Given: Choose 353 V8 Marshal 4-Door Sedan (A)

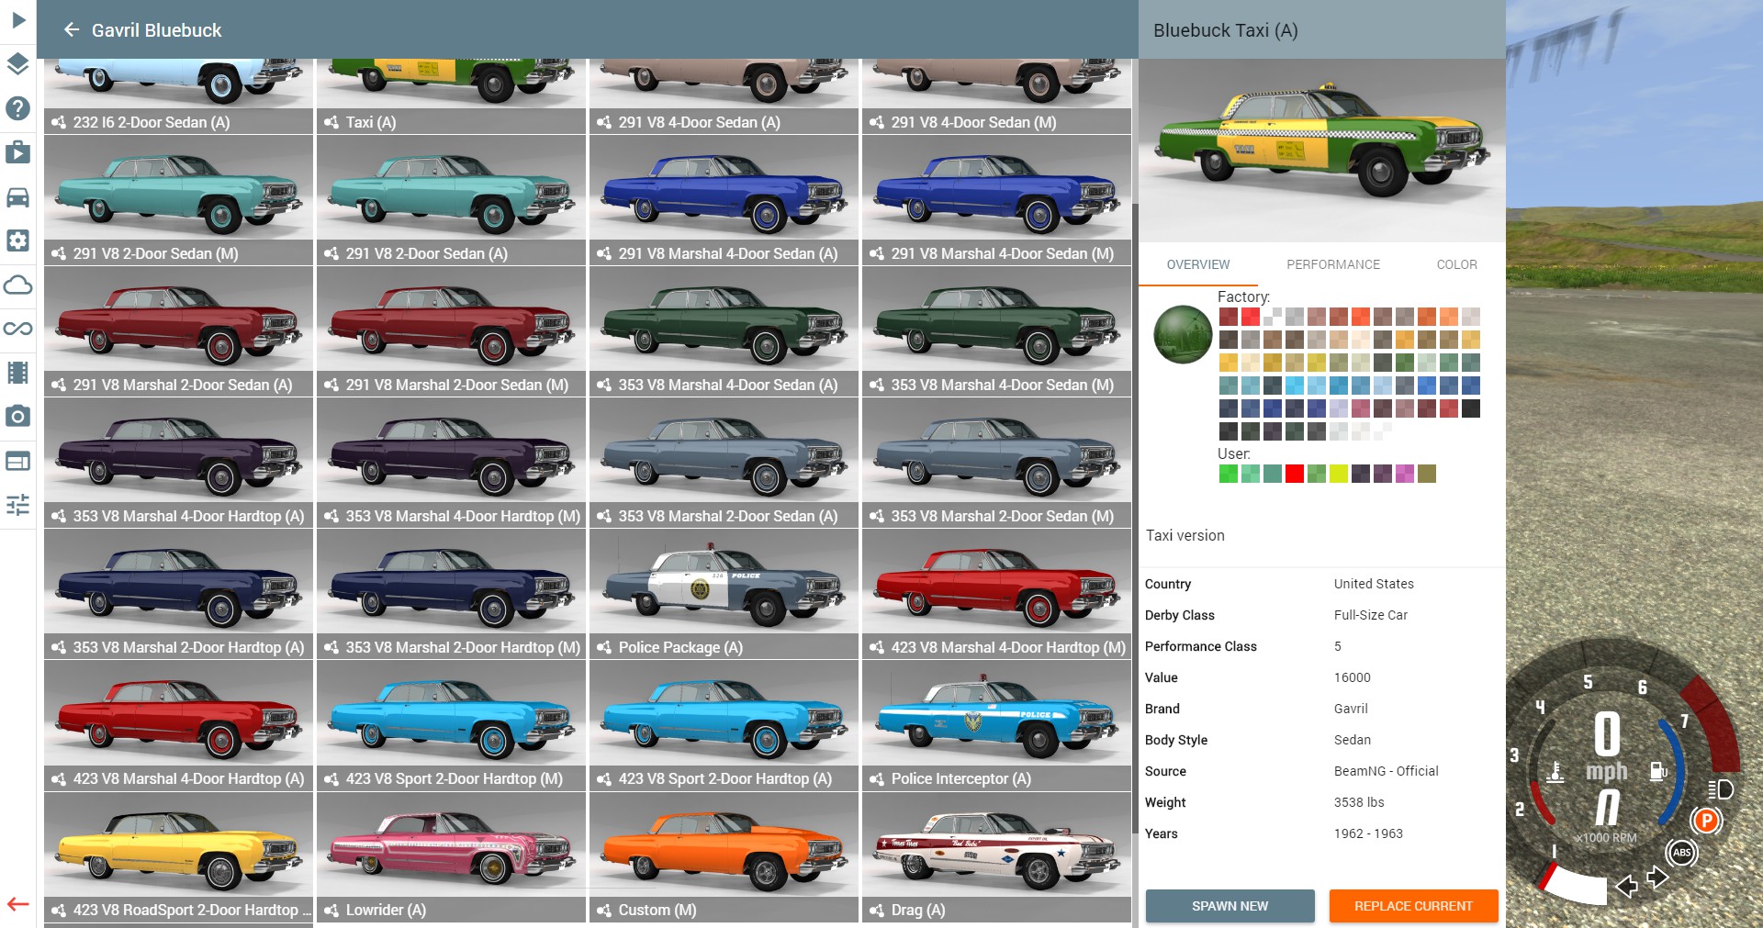Looking at the screenshot, I should 724,331.
